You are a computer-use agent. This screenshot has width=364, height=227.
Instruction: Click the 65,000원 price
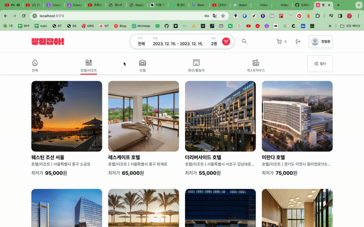(x=133, y=173)
